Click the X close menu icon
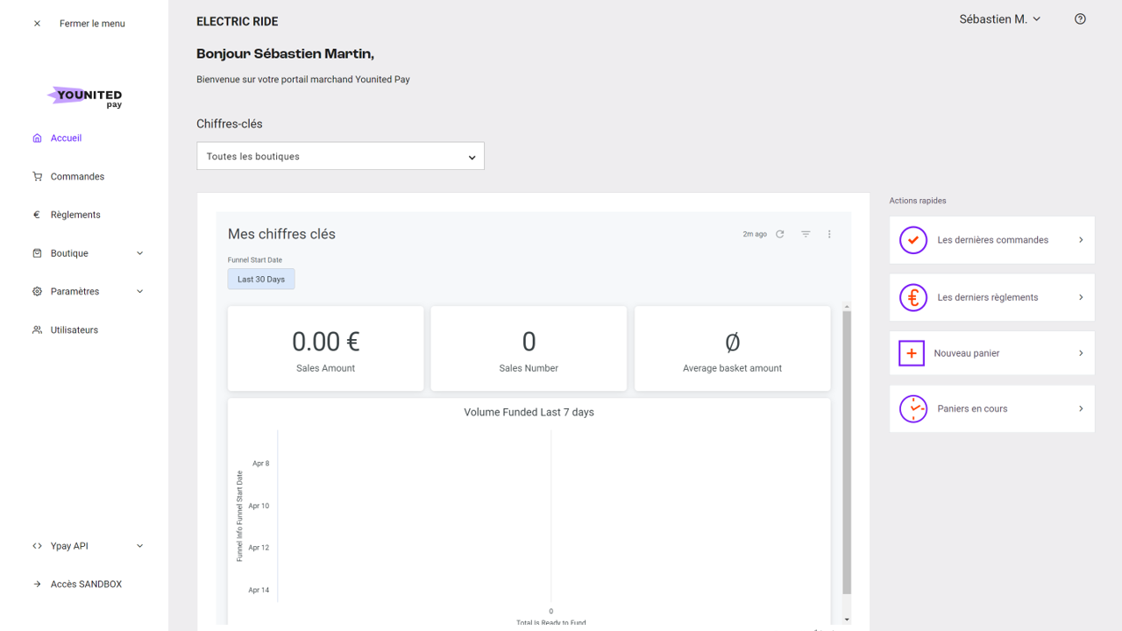The width and height of the screenshot is (1122, 631). point(37,24)
